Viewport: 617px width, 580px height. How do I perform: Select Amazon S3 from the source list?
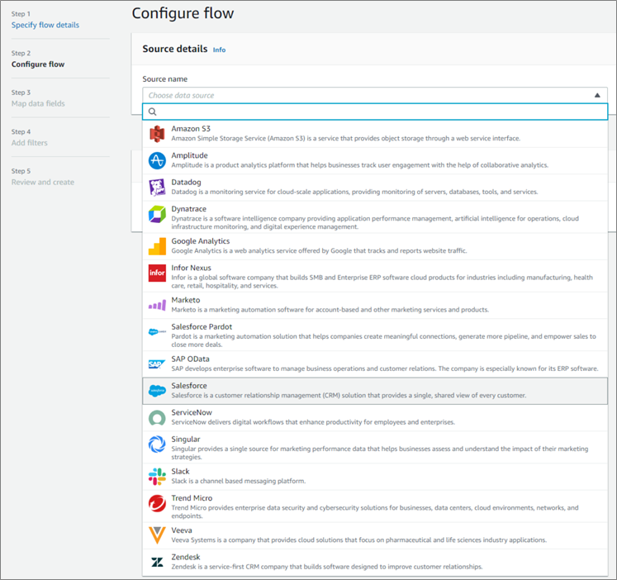coord(375,134)
